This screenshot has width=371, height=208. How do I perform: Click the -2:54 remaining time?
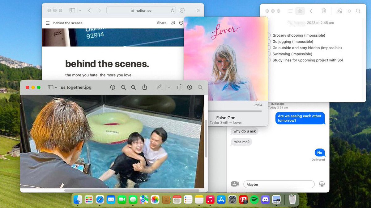tap(258, 105)
